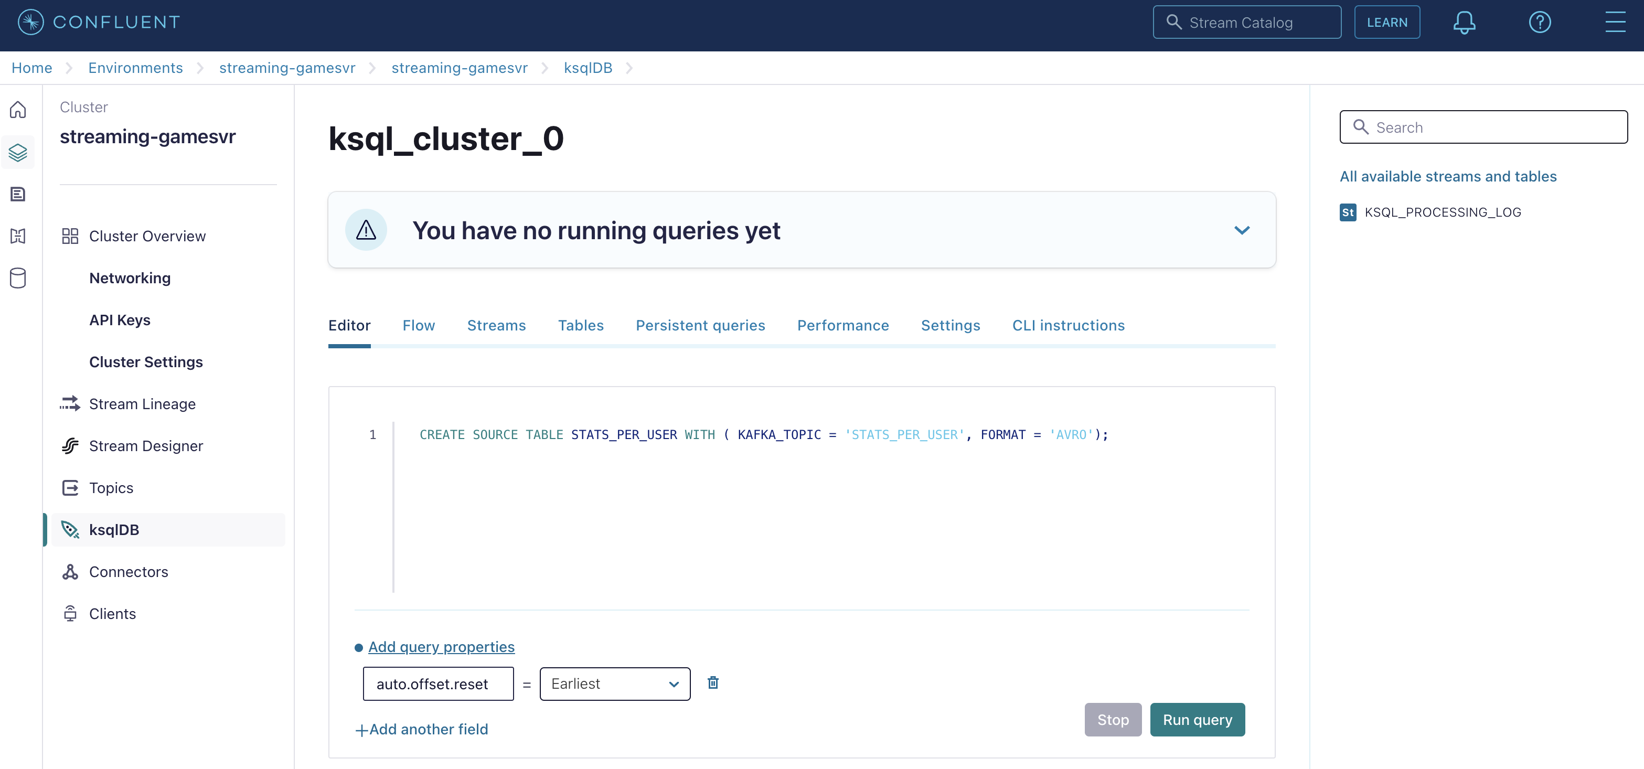Click the document icon in left rail

(x=18, y=194)
